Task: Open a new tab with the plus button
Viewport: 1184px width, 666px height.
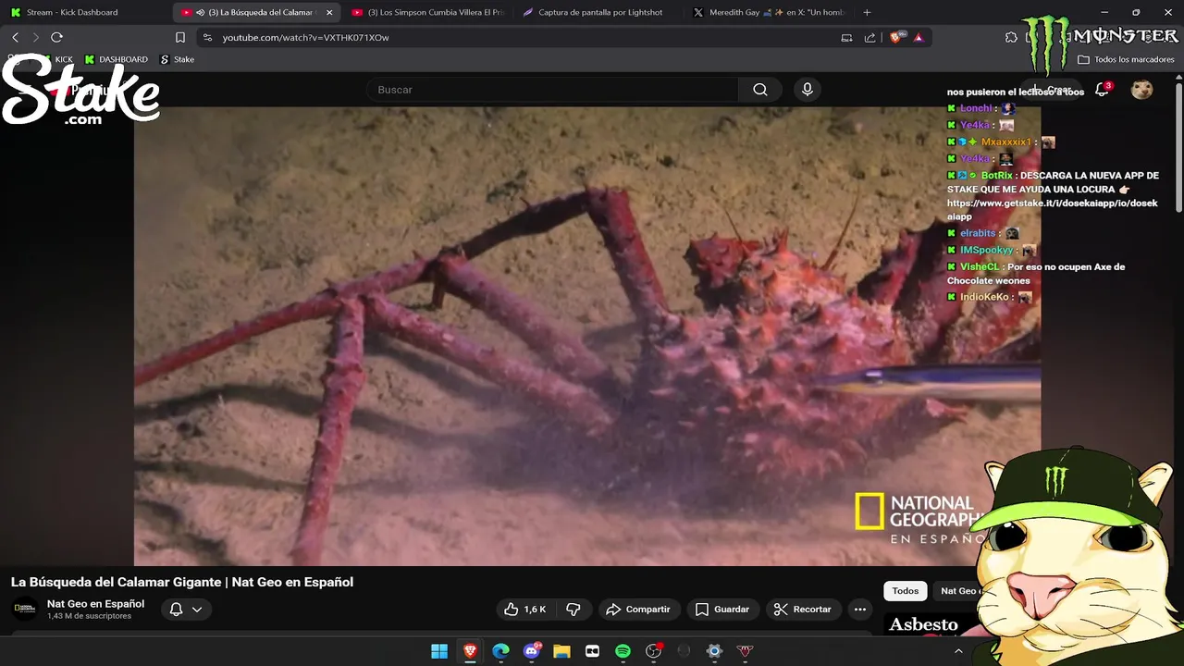Action: (x=867, y=12)
